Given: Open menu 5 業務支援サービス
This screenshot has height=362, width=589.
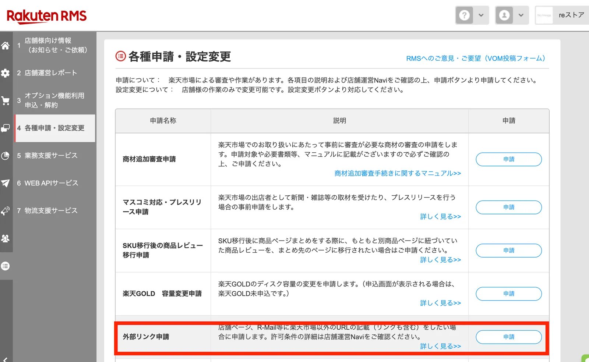Looking at the screenshot, I should pyautogui.click(x=54, y=156).
